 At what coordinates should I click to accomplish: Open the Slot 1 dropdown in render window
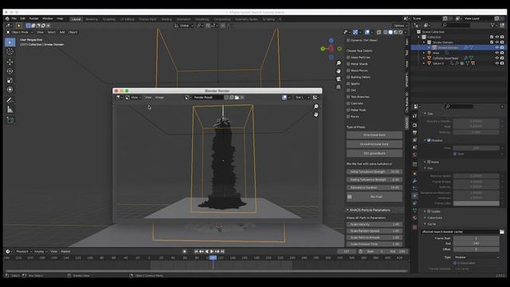(301, 97)
